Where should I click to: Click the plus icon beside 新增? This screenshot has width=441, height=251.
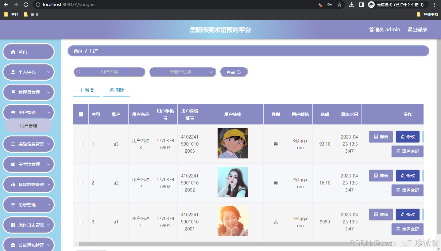[x=81, y=90]
